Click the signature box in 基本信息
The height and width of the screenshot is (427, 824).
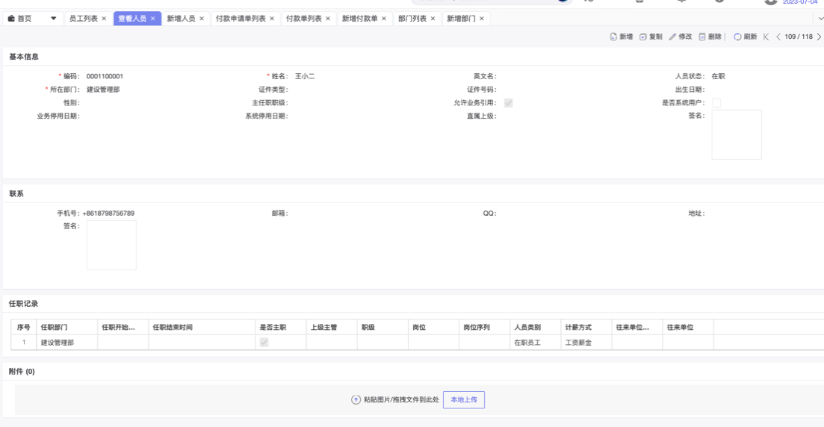tap(736, 134)
